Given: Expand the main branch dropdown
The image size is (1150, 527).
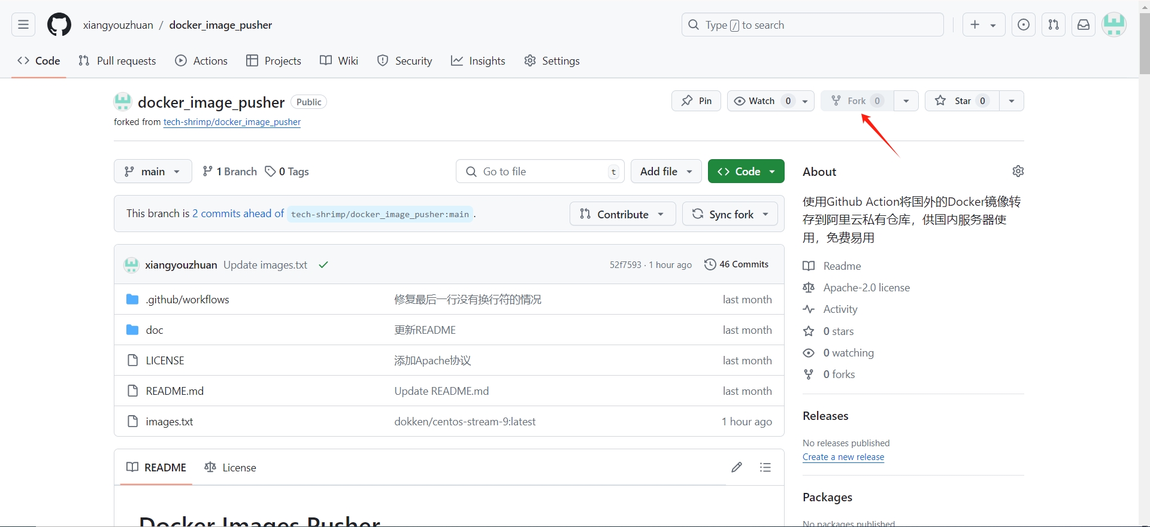Looking at the screenshot, I should 153,172.
